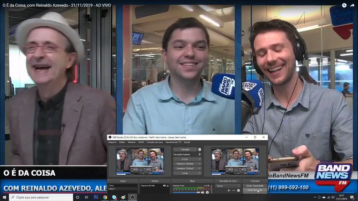Screen dimensions: 358x201
Task: Open transition settings gear next to Transição
Action: pos(200,150)
